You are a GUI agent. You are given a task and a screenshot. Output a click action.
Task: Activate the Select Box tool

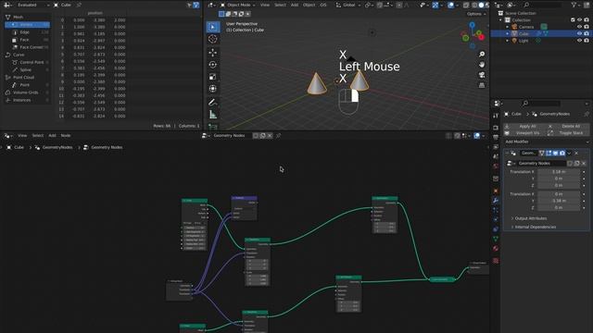[212, 27]
